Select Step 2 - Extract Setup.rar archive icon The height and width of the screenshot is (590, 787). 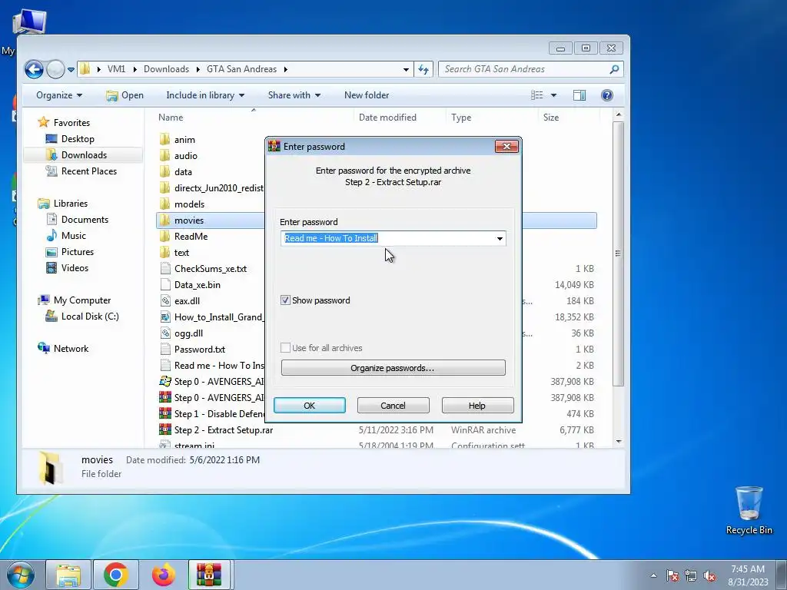pos(165,429)
